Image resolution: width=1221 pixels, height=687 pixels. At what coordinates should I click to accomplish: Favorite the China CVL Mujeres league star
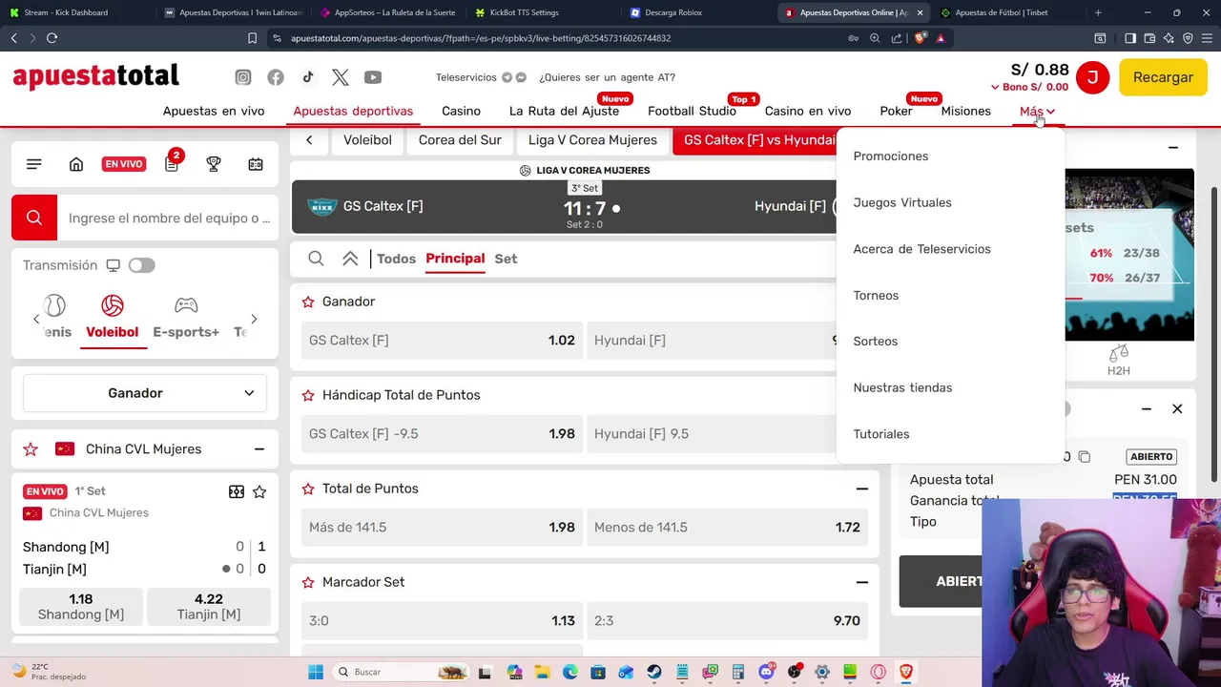click(x=31, y=448)
